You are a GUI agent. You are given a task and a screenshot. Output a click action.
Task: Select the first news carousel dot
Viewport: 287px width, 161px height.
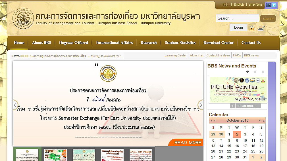(248, 72)
